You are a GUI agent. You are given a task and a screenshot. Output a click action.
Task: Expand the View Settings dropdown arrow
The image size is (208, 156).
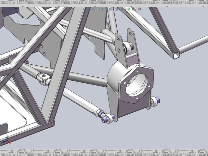[142, 9]
